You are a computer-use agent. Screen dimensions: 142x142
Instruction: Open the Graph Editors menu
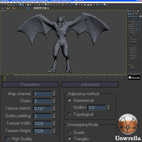click(x=40, y=2)
